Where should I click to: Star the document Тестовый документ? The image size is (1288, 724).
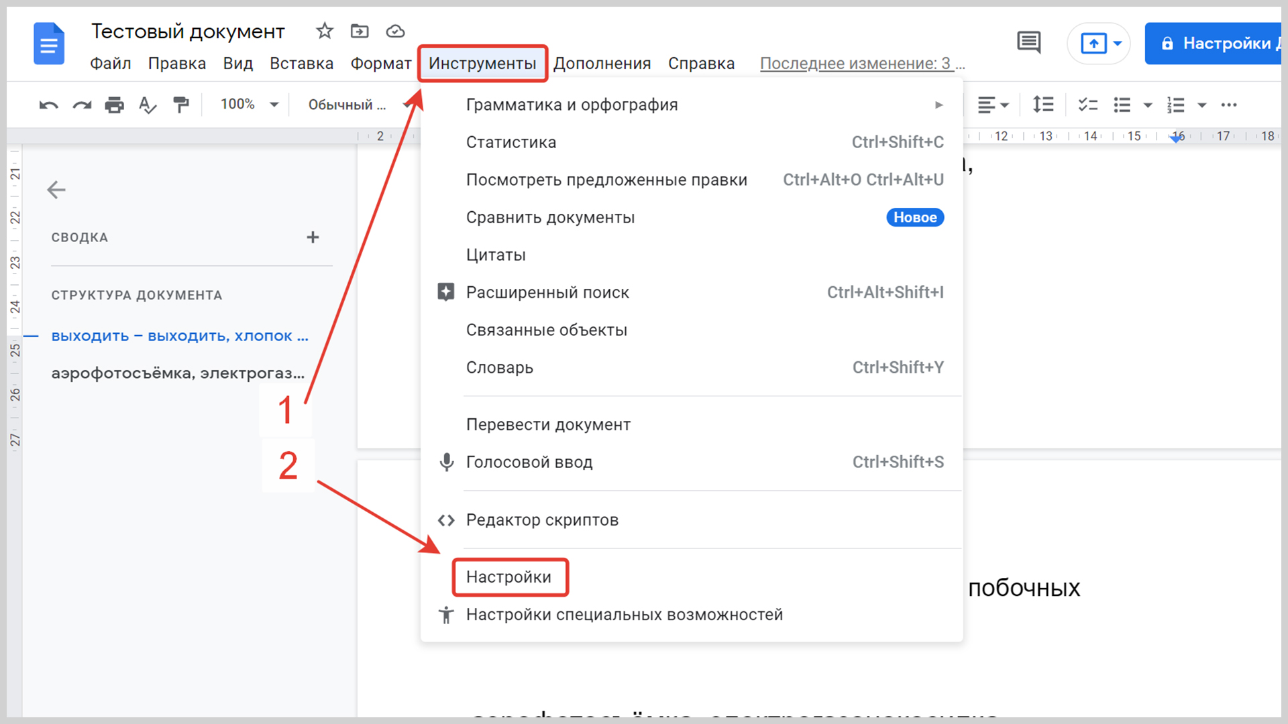[x=325, y=31]
